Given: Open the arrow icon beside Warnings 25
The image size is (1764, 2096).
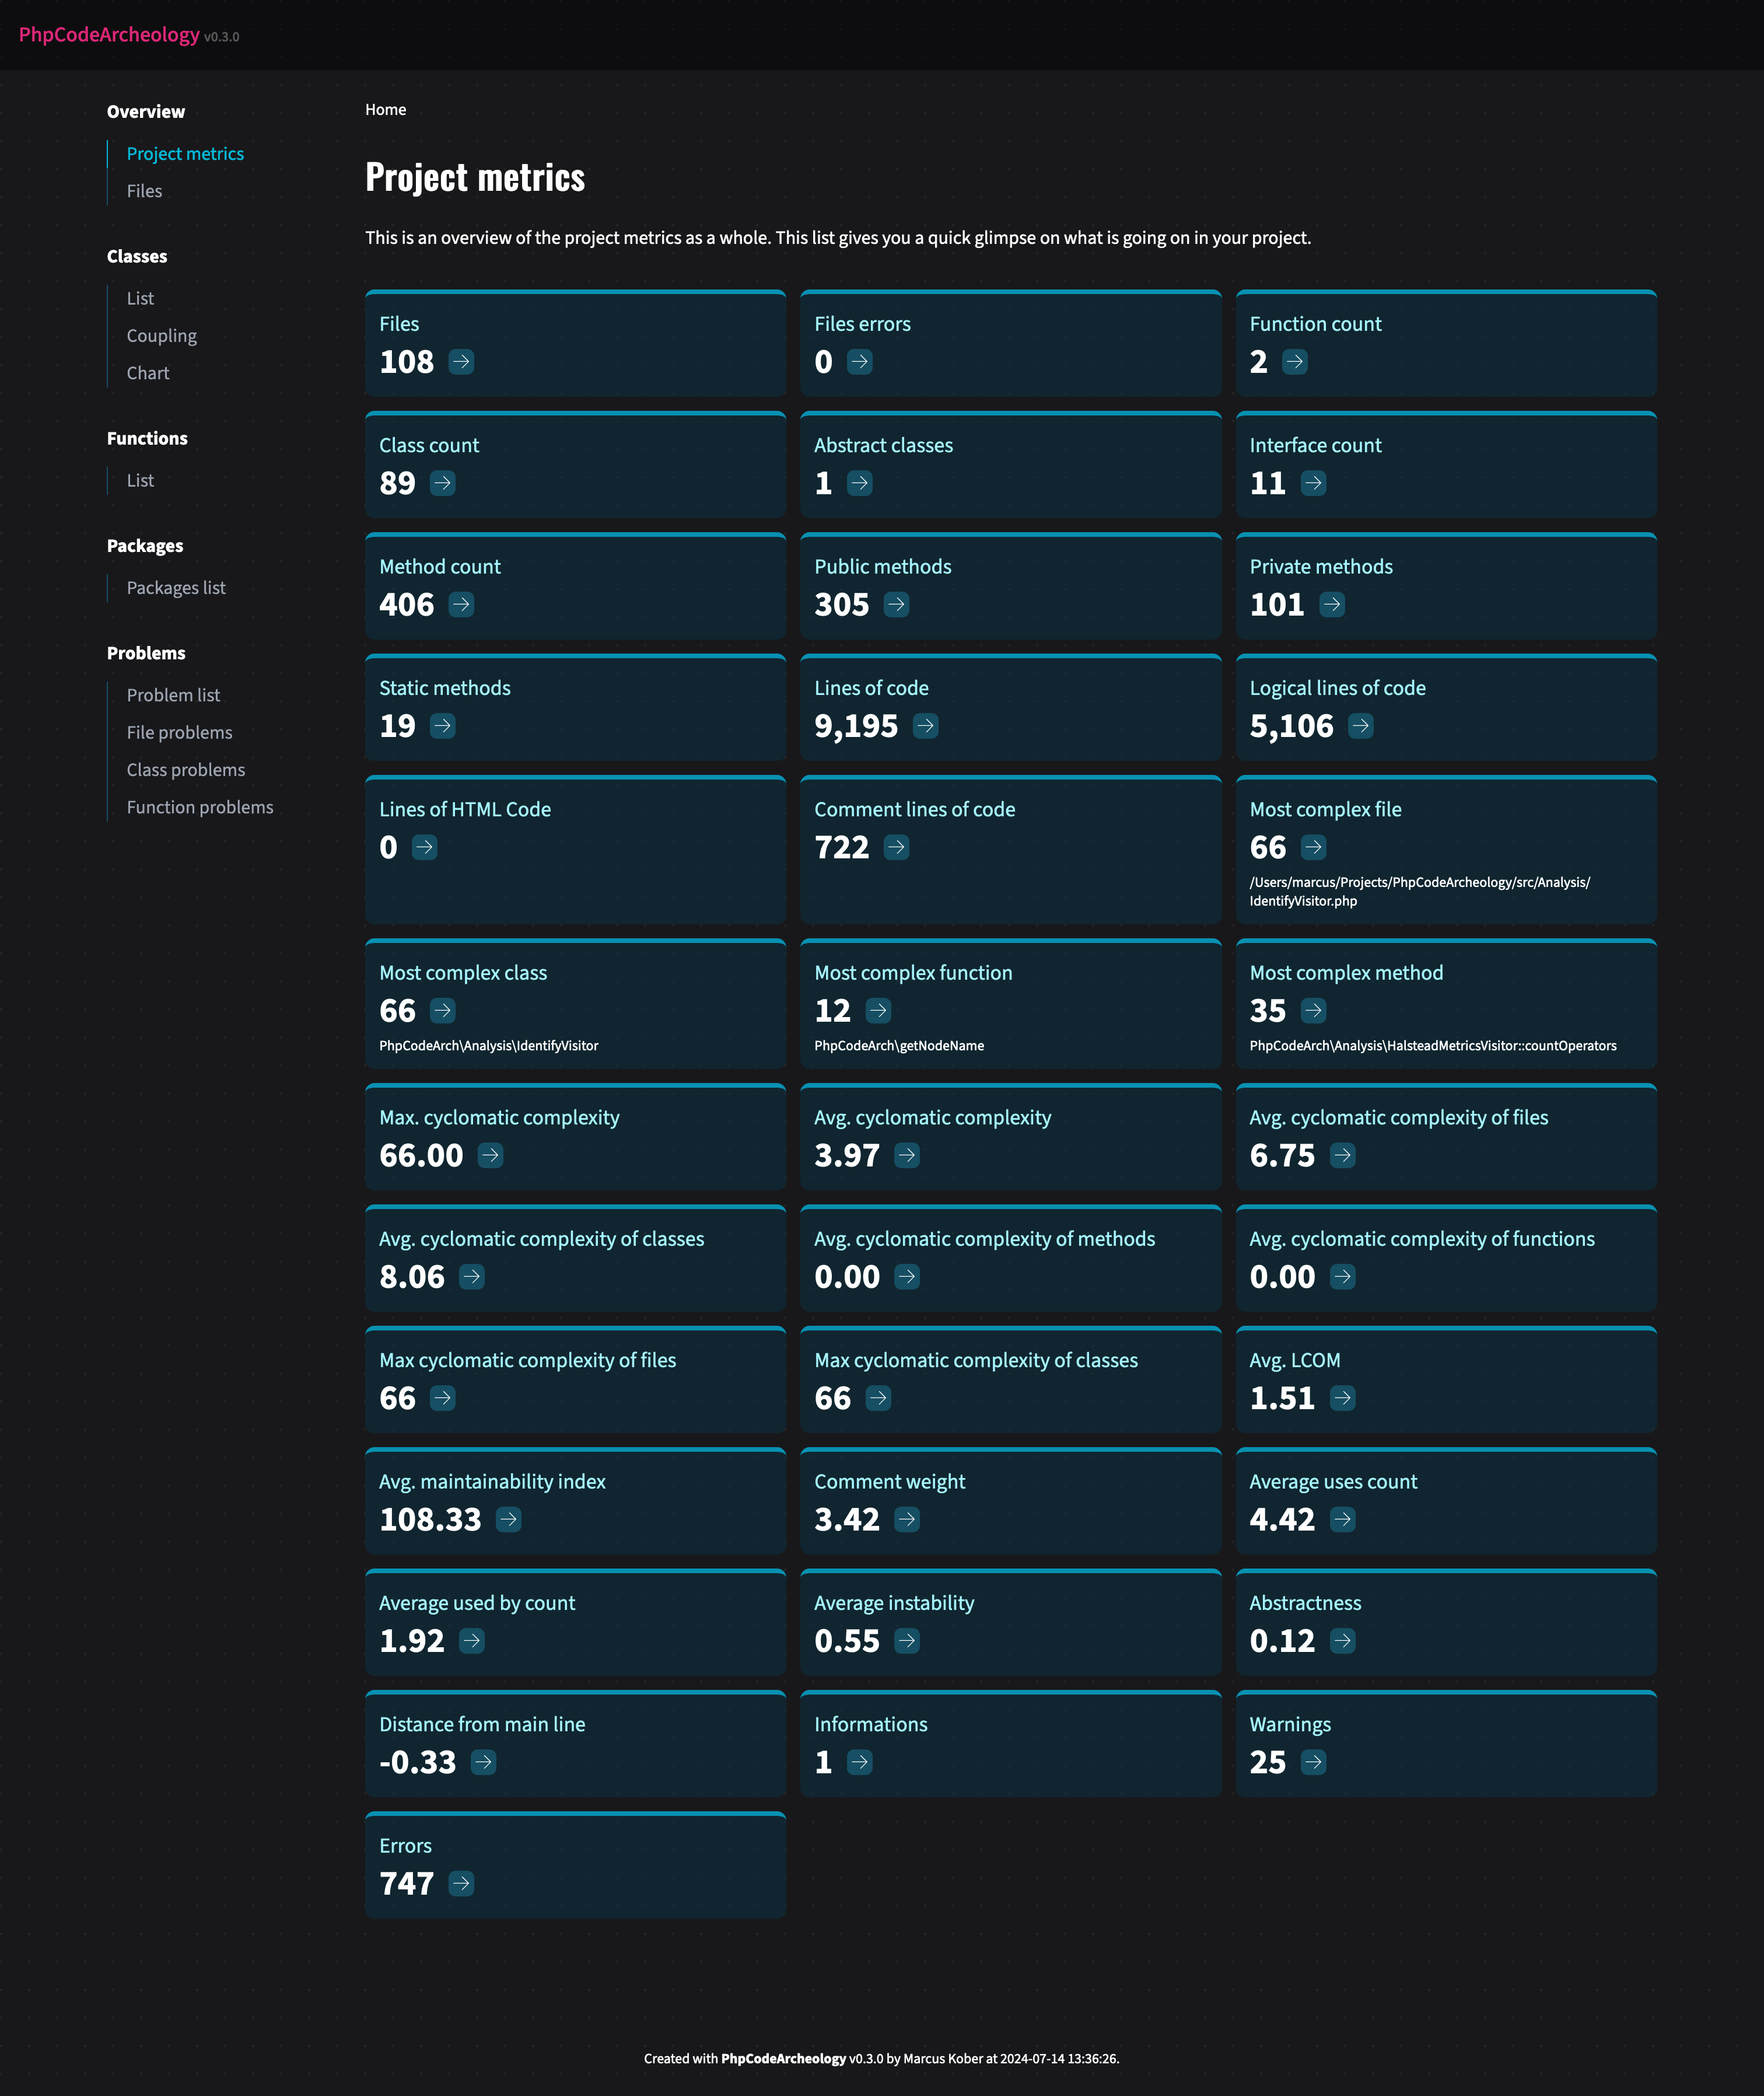Looking at the screenshot, I should pyautogui.click(x=1313, y=1762).
